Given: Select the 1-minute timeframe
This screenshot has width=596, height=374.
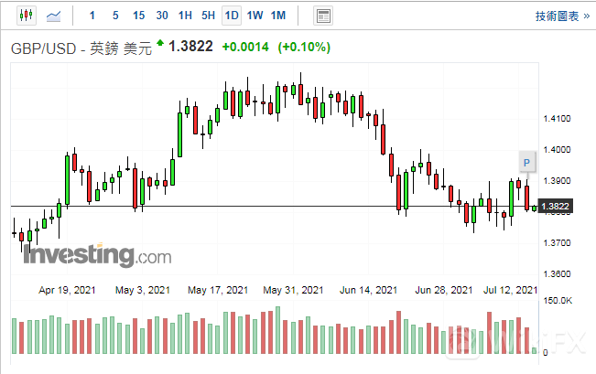Looking at the screenshot, I should click(x=92, y=16).
